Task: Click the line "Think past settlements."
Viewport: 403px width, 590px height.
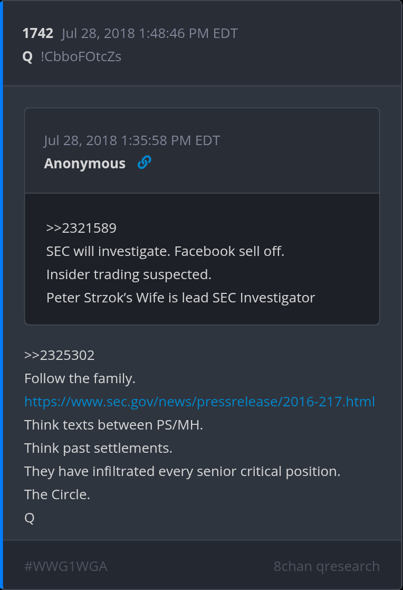Action: (x=98, y=448)
